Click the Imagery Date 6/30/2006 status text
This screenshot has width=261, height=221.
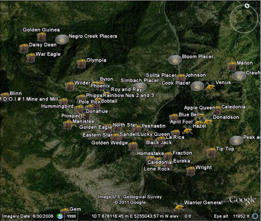28,216
